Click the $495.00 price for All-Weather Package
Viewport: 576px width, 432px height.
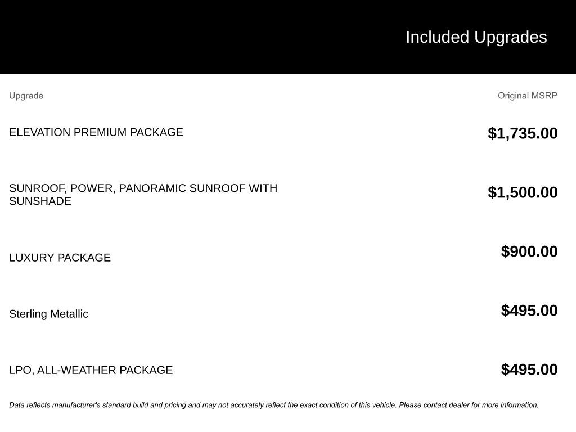tap(529, 370)
